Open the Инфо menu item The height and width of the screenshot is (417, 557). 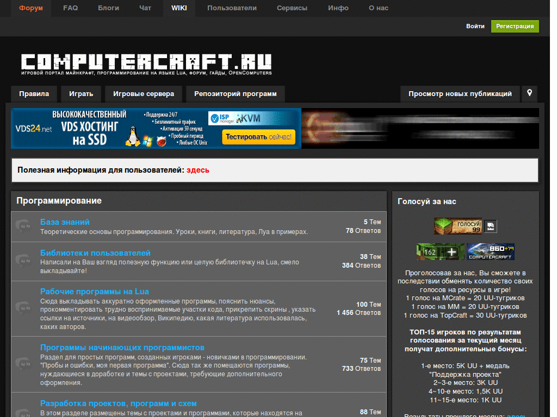point(338,8)
